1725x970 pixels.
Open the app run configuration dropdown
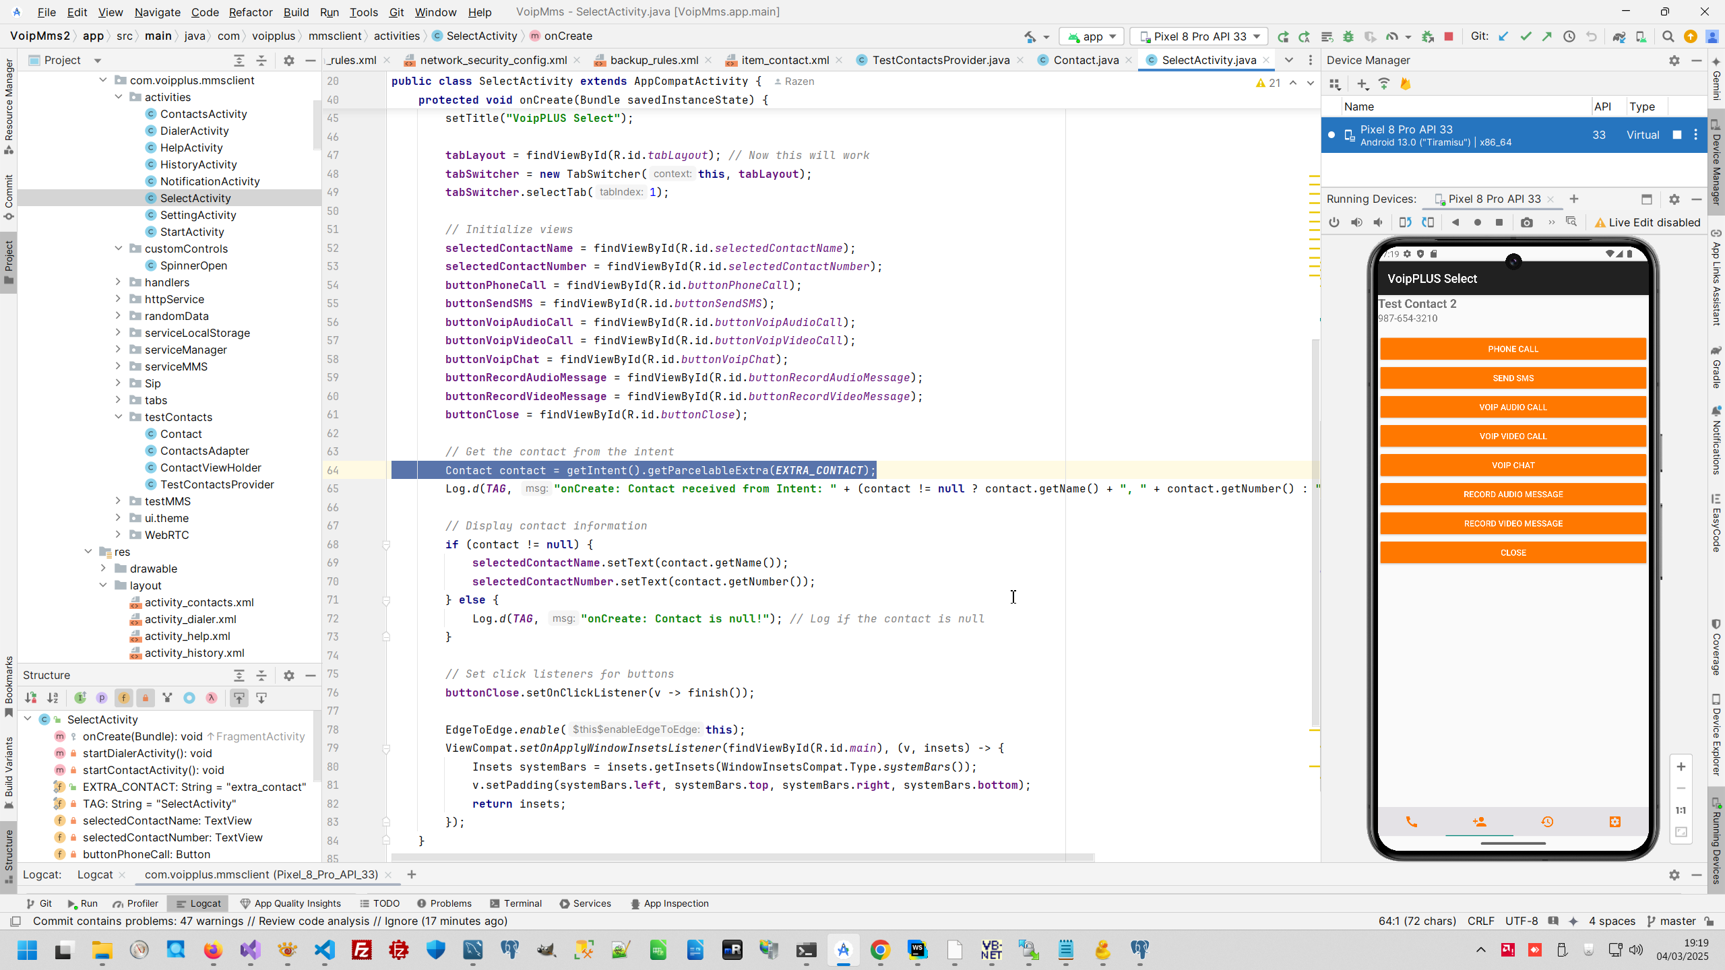click(1092, 36)
